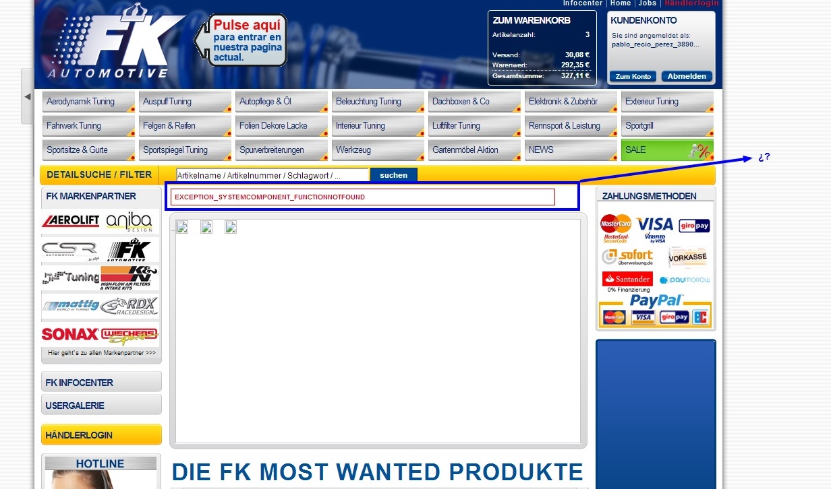Open the Aerodynamik Tuning category
The width and height of the screenshot is (831, 489).
coord(88,102)
